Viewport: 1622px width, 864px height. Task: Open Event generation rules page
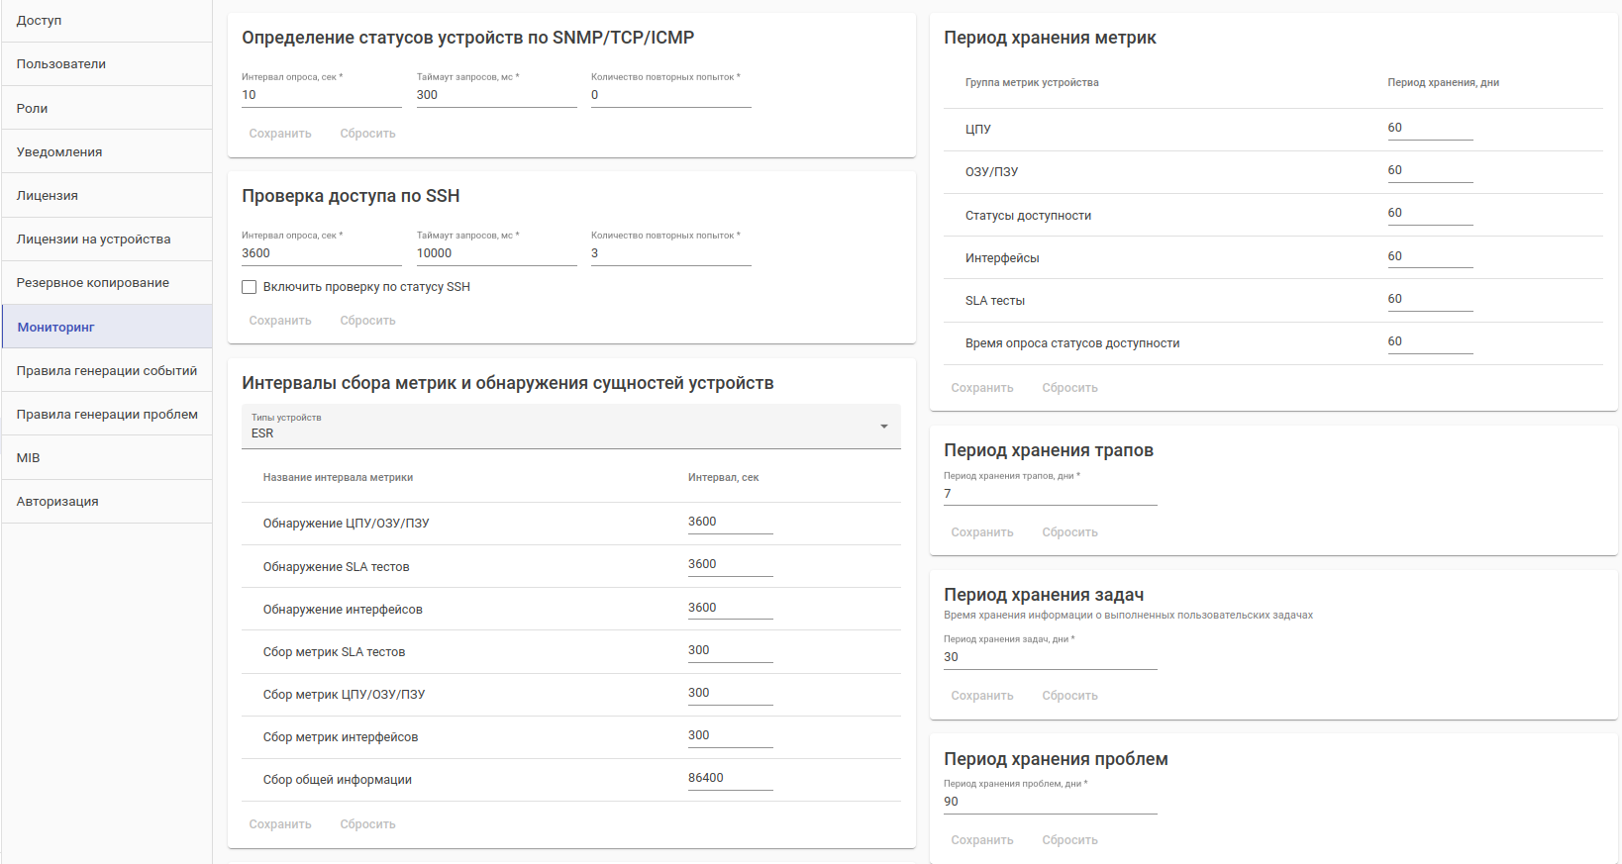coord(107,370)
